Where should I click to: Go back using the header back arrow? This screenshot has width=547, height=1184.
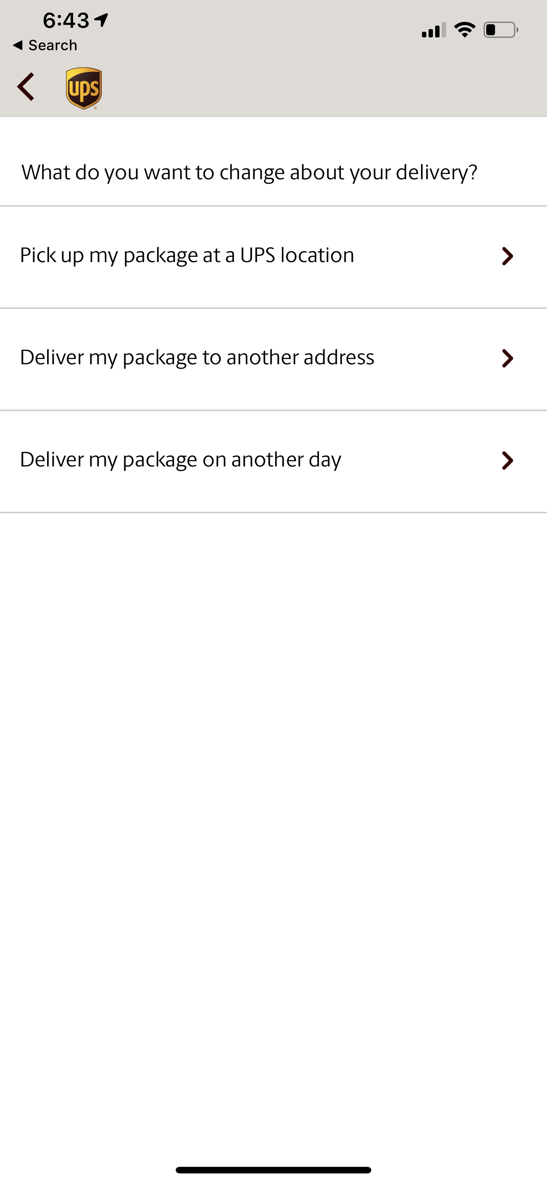pos(26,86)
